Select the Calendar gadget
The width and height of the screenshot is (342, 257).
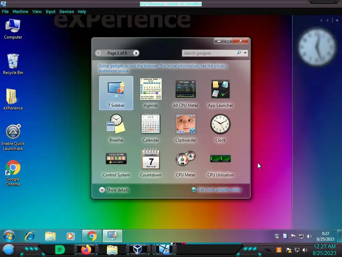tap(151, 128)
